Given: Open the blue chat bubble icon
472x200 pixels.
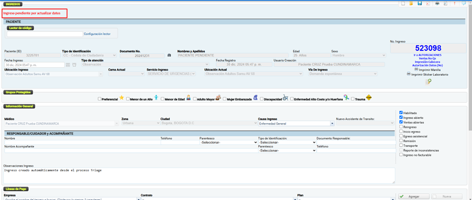Looking at the screenshot, I should click(464, 3).
